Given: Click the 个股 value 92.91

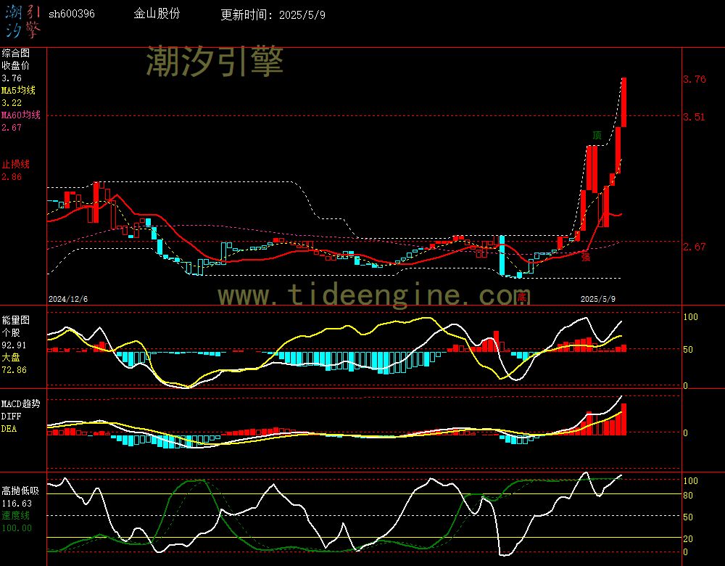Looking at the screenshot, I should coord(14,345).
